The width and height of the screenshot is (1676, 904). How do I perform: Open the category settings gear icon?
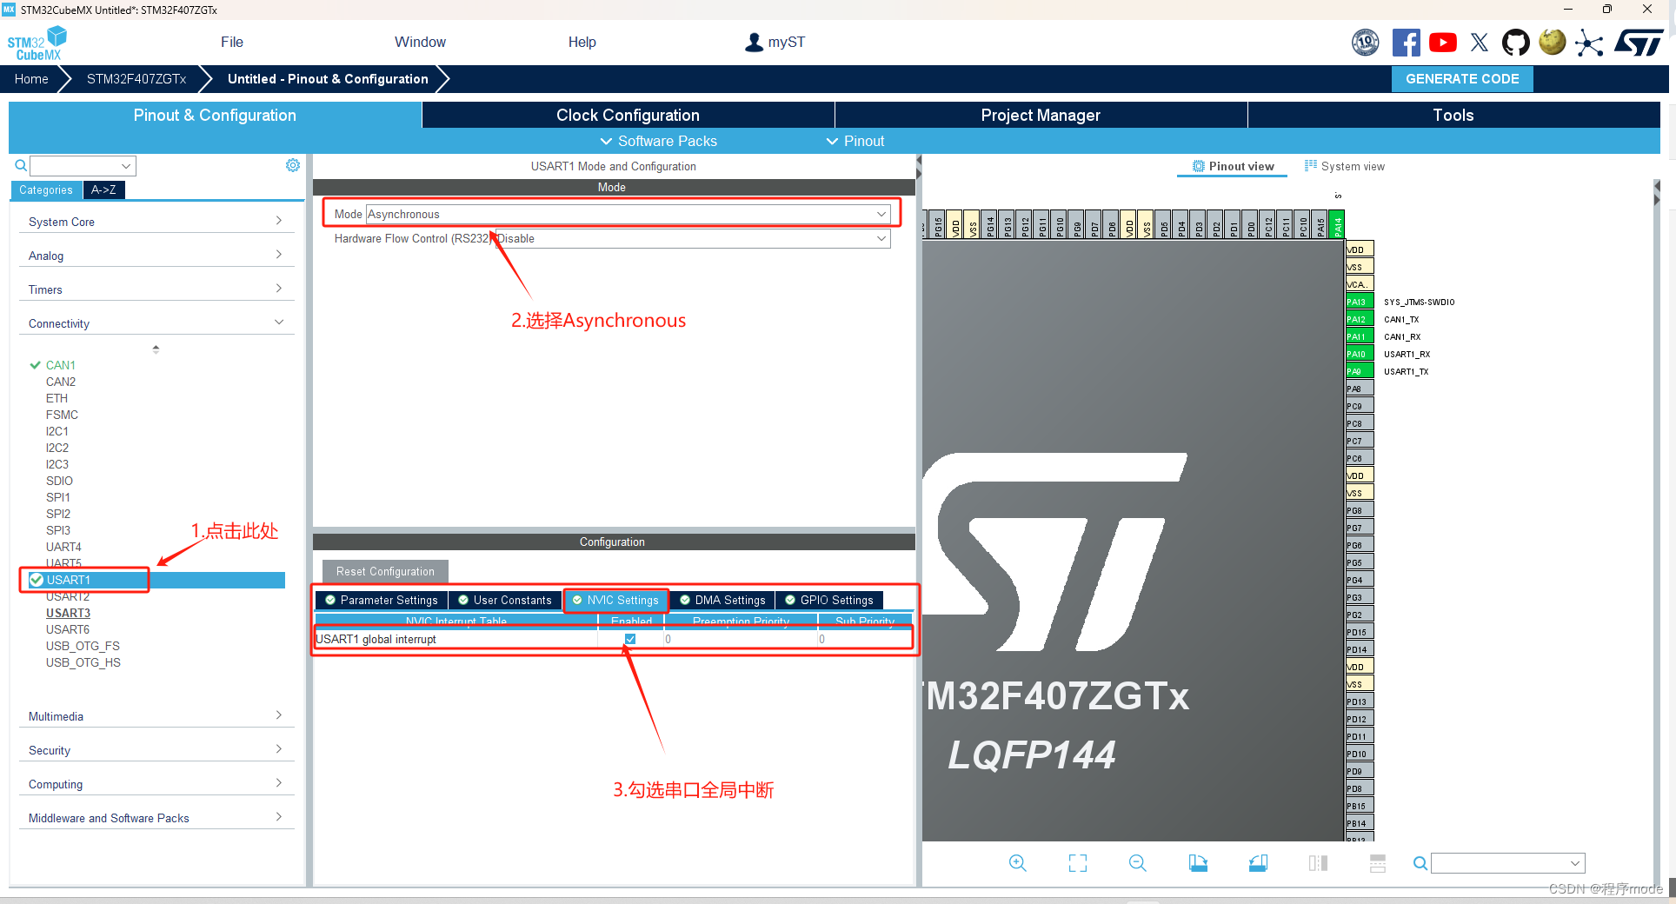(x=293, y=165)
